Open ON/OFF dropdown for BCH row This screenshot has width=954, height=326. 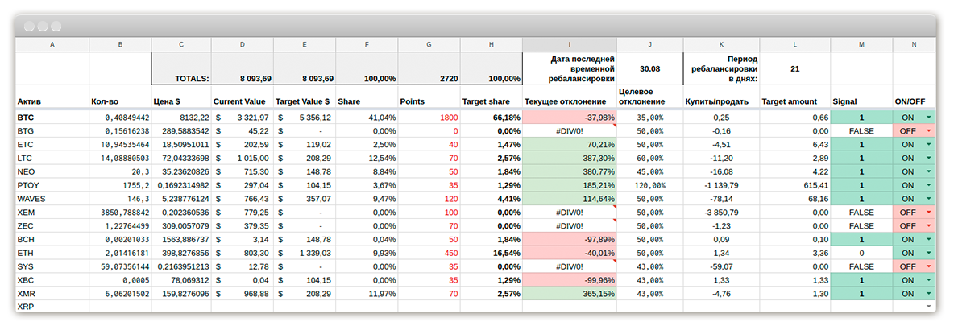coord(928,239)
